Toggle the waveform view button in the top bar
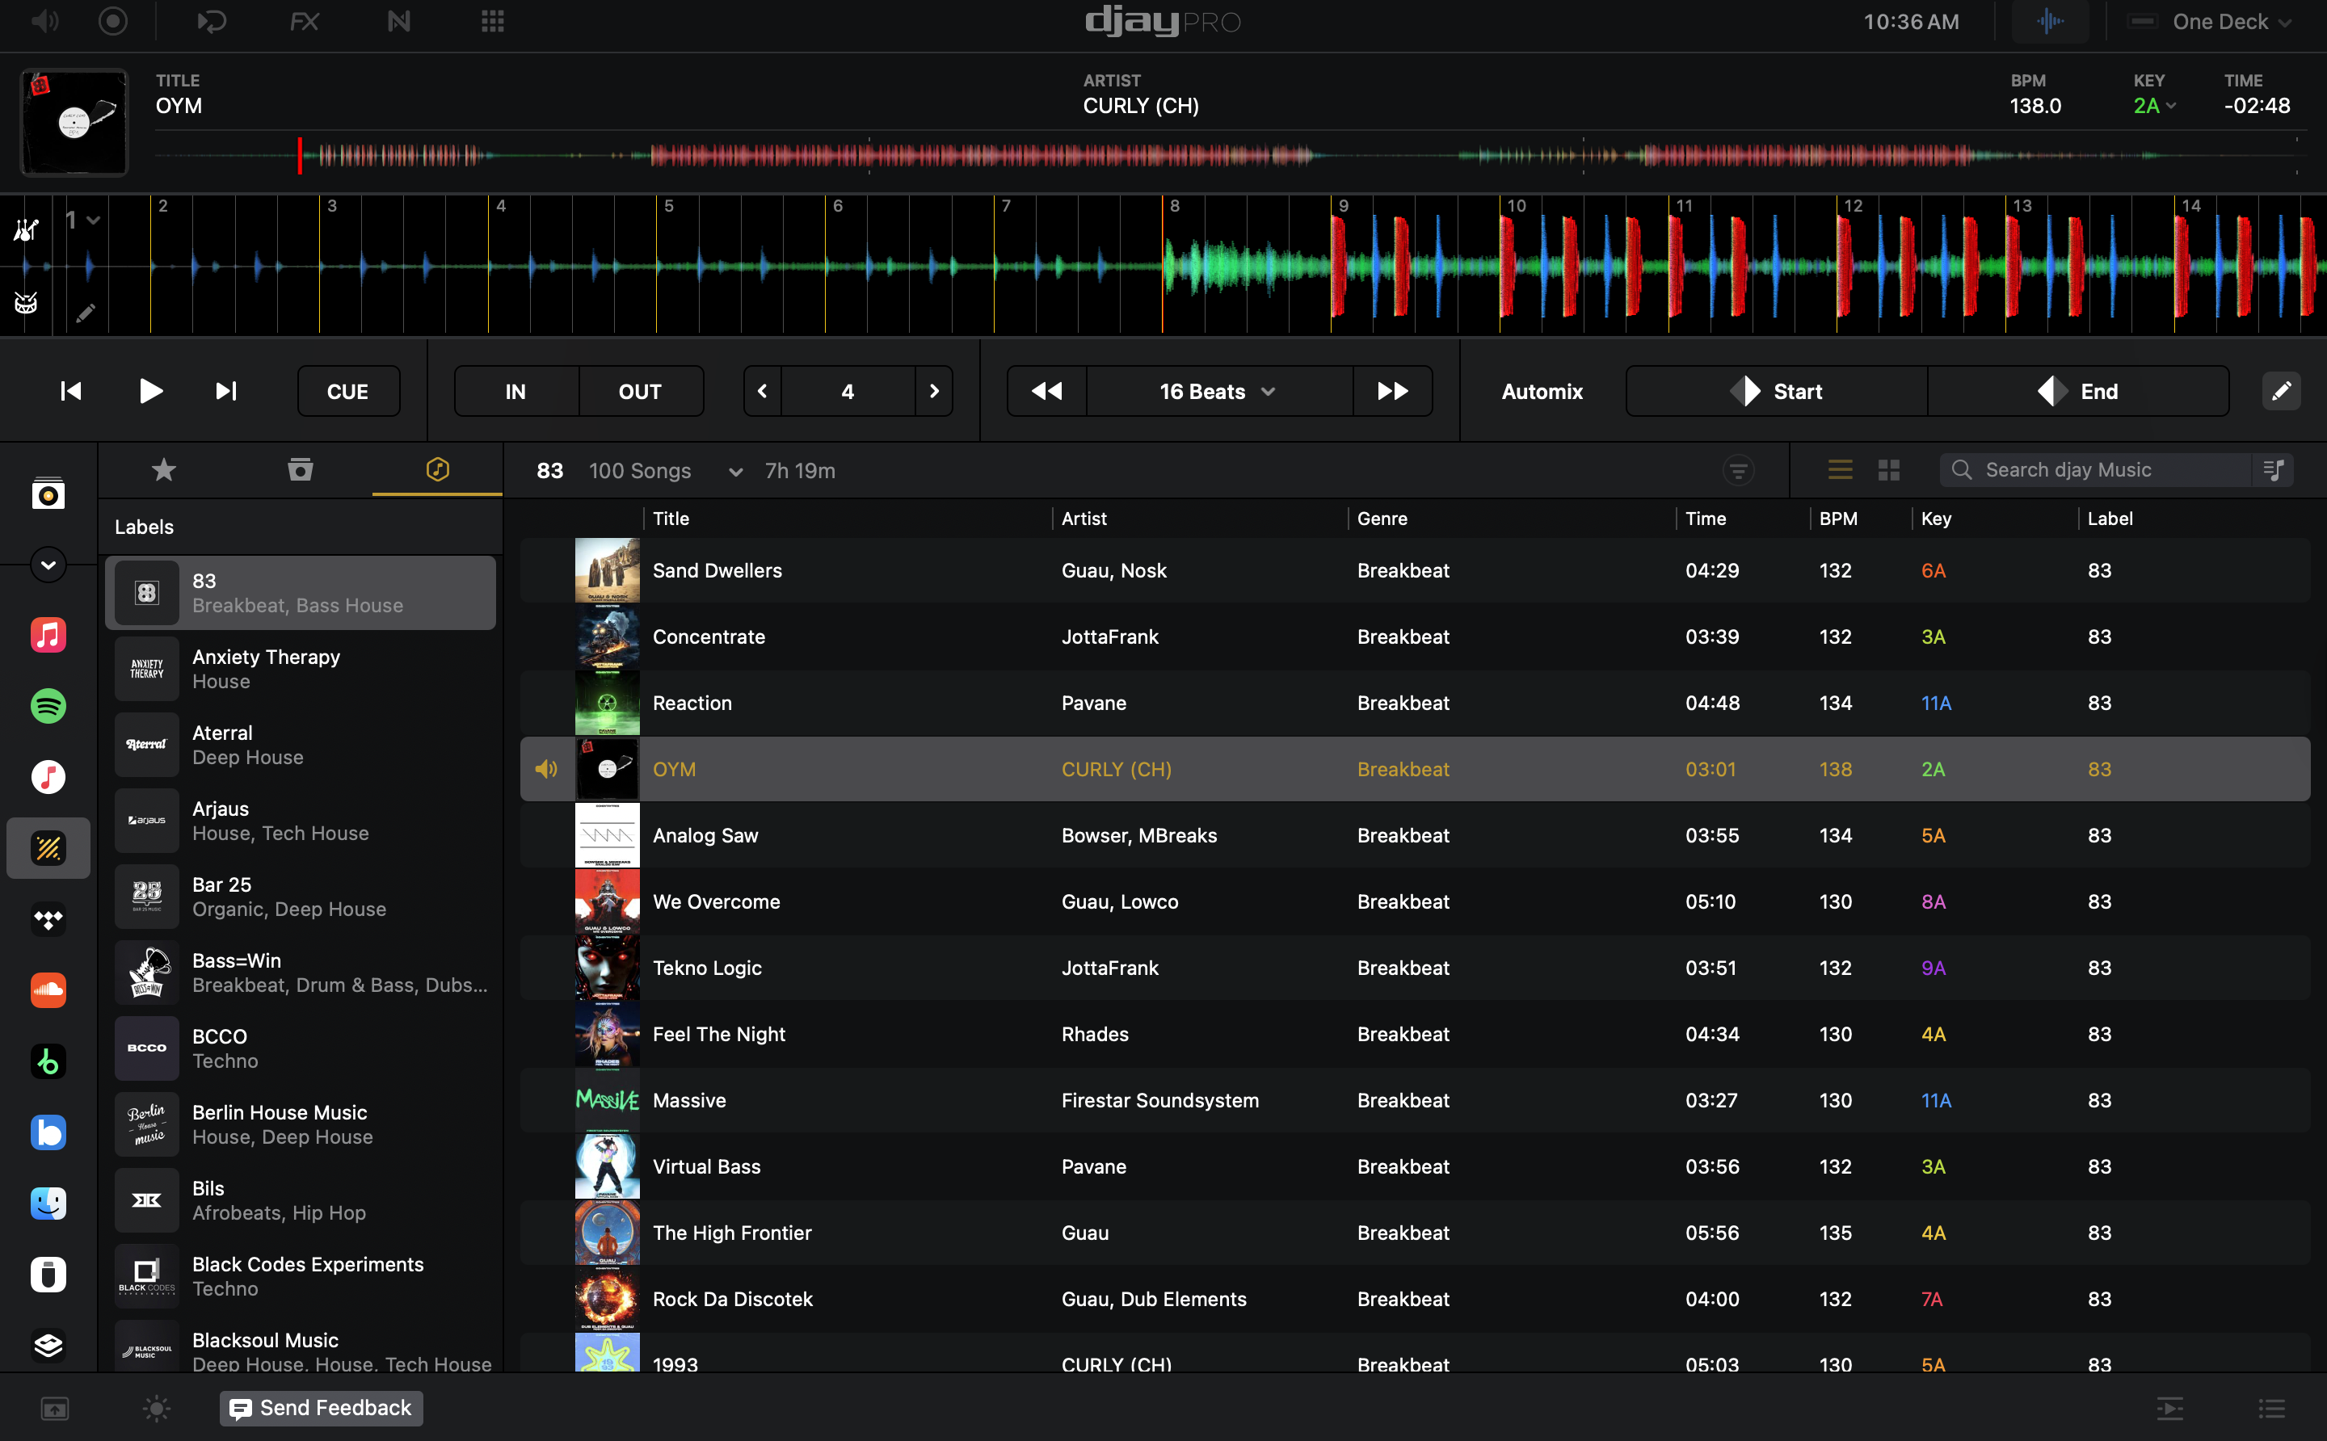The width and height of the screenshot is (2327, 1441). (x=2050, y=21)
